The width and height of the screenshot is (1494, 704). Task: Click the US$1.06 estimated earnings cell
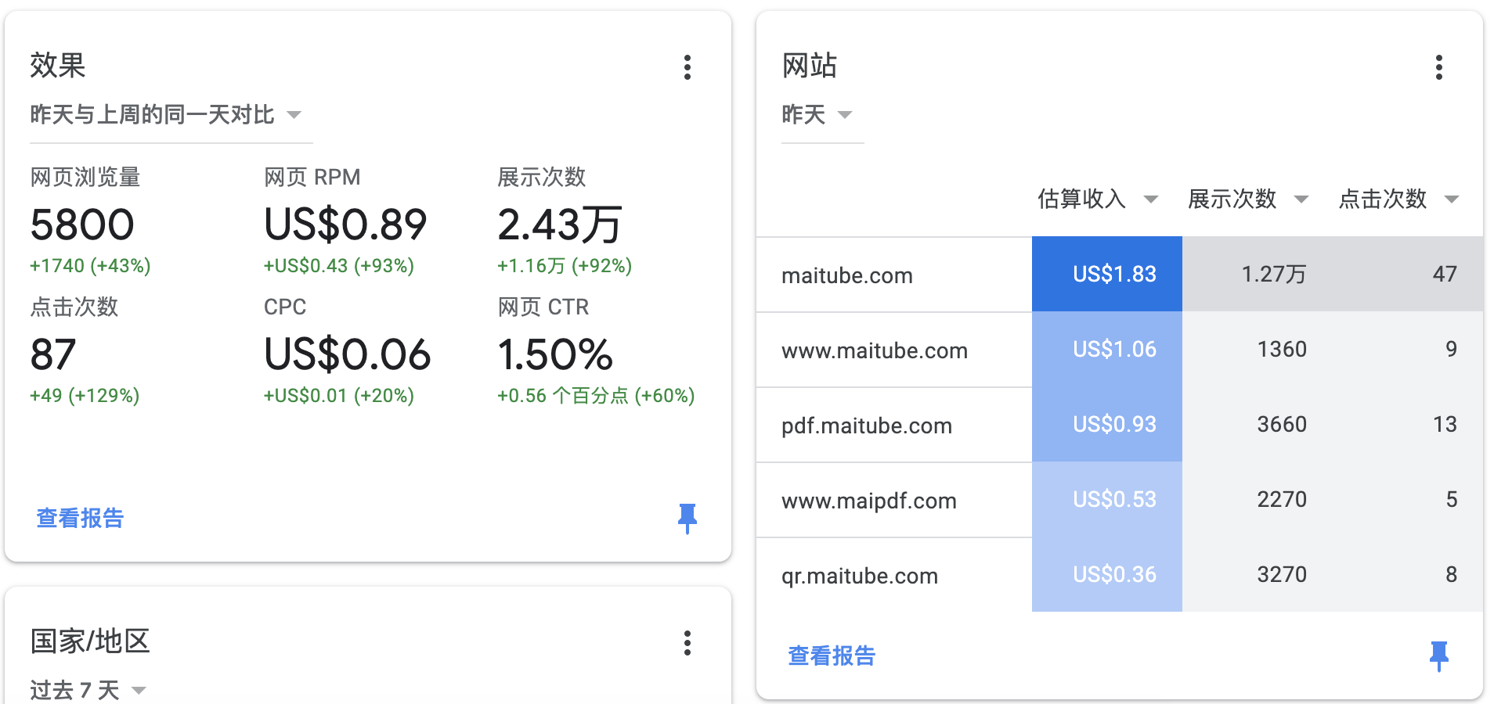click(x=1107, y=349)
